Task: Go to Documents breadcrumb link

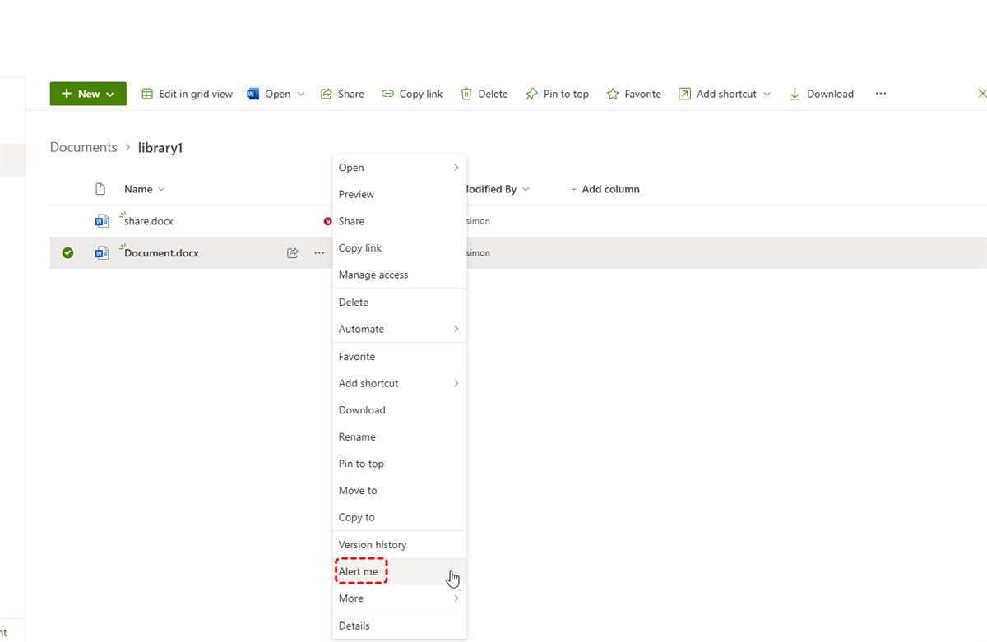Action: click(x=83, y=147)
